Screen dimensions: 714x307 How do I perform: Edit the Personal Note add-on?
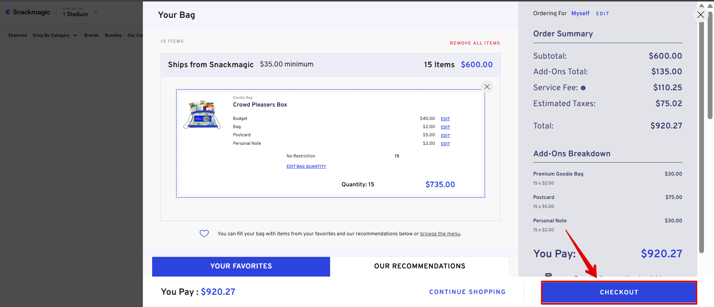(x=445, y=144)
